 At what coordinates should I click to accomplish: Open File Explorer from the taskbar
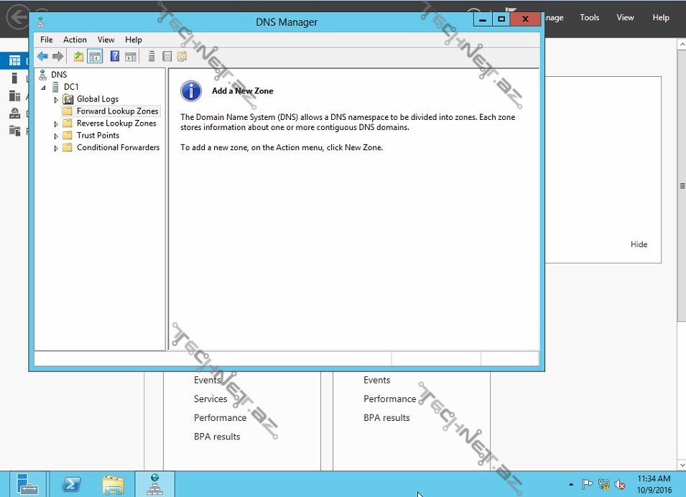click(113, 484)
